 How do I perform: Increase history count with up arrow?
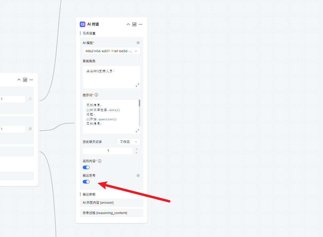pyautogui.click(x=136, y=149)
